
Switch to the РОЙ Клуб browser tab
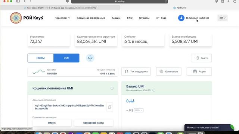(x=179, y=8)
